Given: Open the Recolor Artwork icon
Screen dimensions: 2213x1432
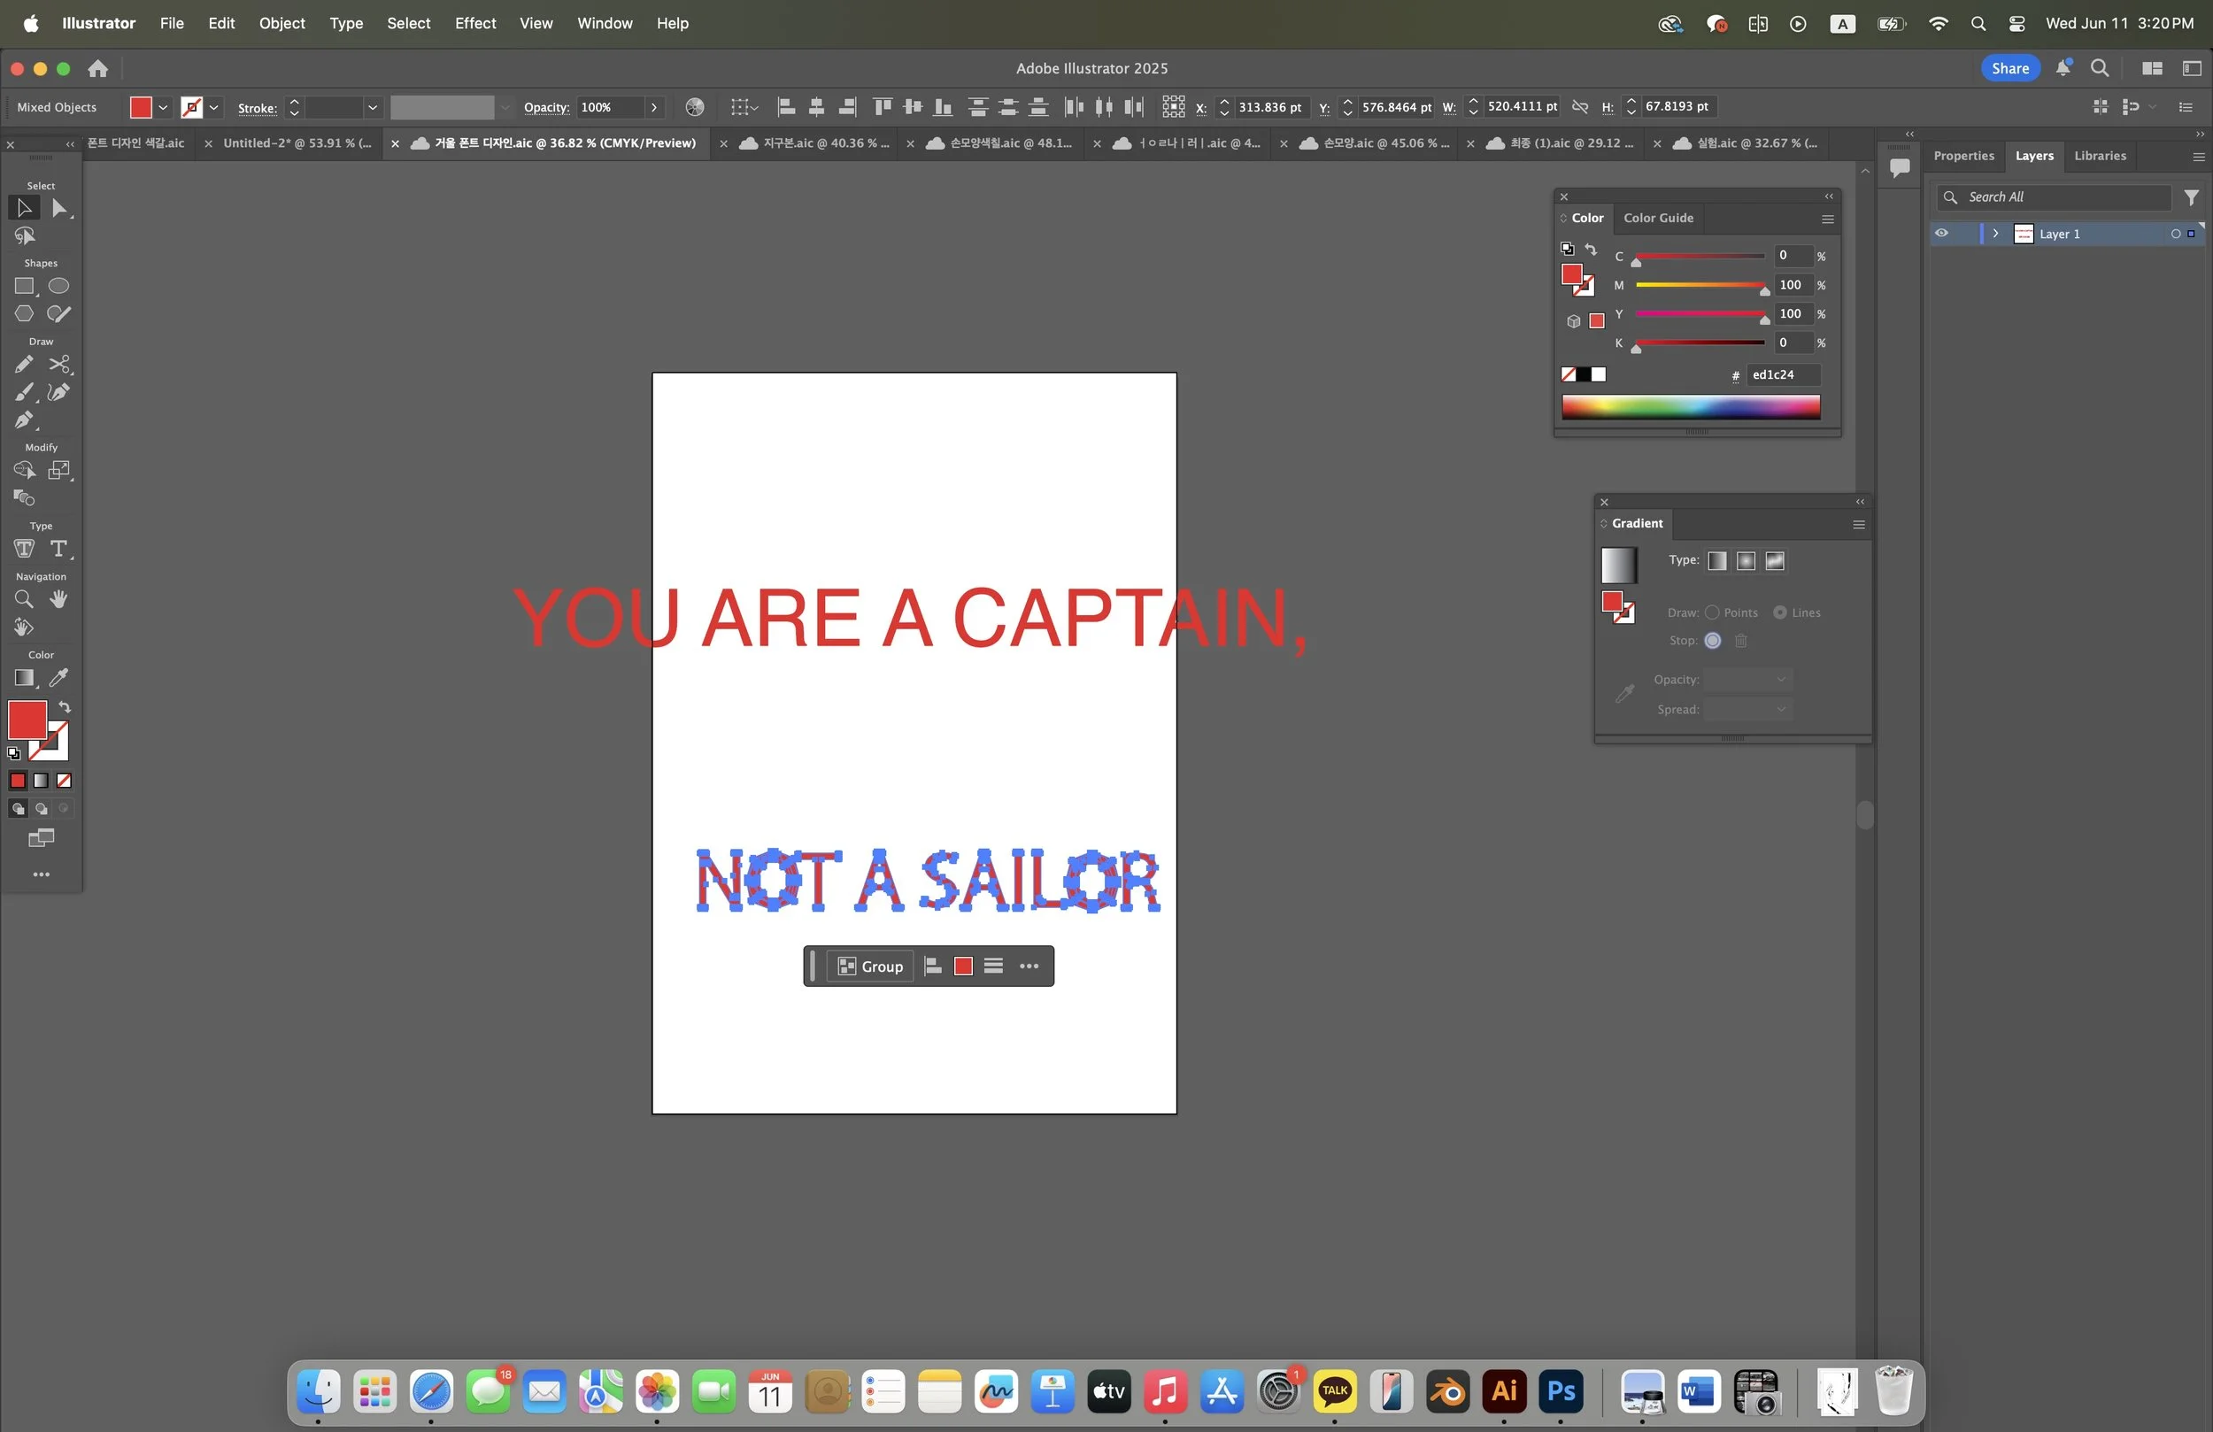Looking at the screenshot, I should (695, 107).
